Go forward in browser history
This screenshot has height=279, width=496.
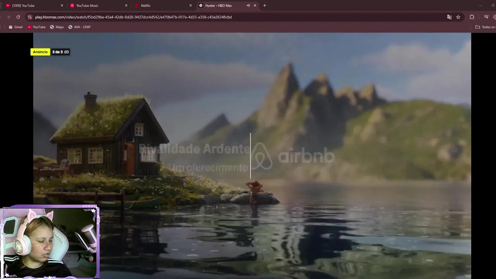pos(8,17)
